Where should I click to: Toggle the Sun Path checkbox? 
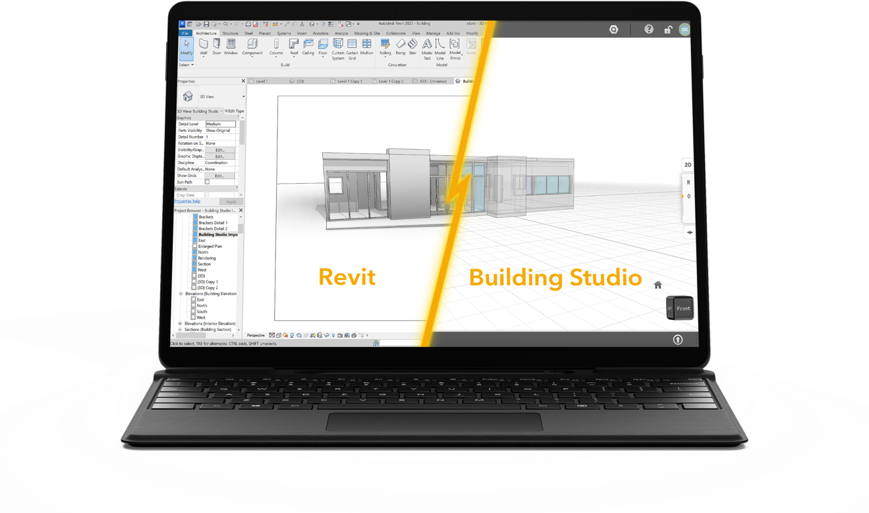(207, 182)
